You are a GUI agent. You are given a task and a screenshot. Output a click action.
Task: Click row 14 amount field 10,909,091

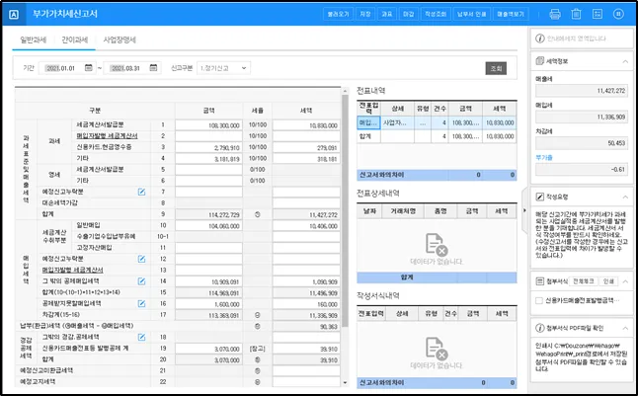click(x=208, y=281)
